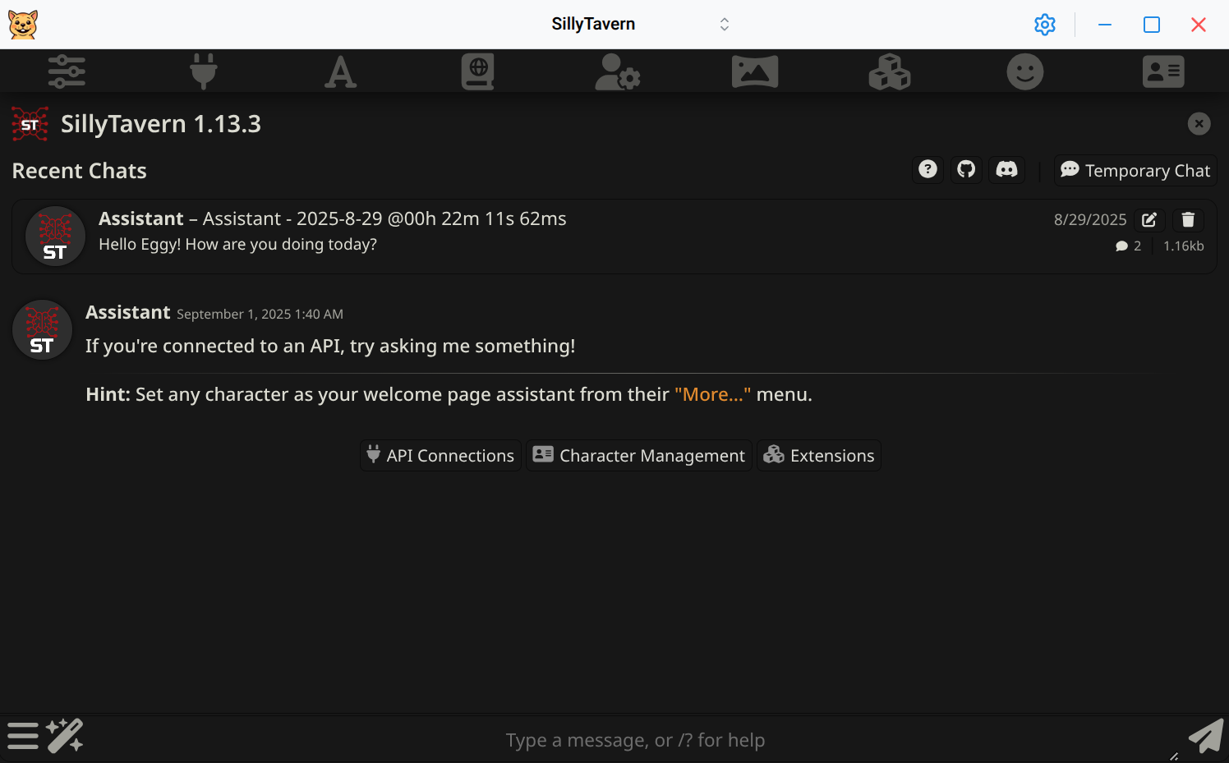Image resolution: width=1229 pixels, height=763 pixels.
Task: Open the GitHub link icon
Action: click(966, 169)
